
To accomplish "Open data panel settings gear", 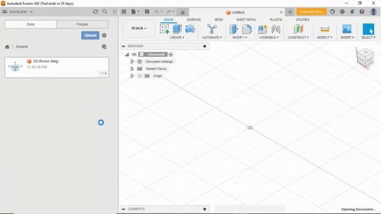I will point(104,36).
